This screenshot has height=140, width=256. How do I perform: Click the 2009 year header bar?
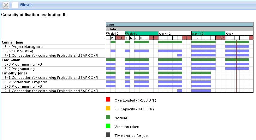[x=179, y=25]
